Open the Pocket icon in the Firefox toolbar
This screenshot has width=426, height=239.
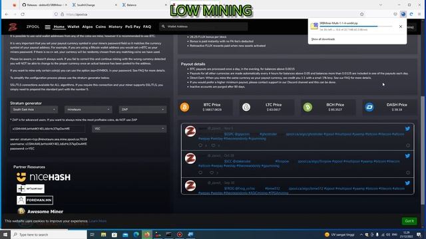click(x=395, y=14)
